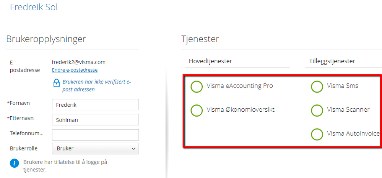Open the Endre e-postadresse link

pos(75,70)
